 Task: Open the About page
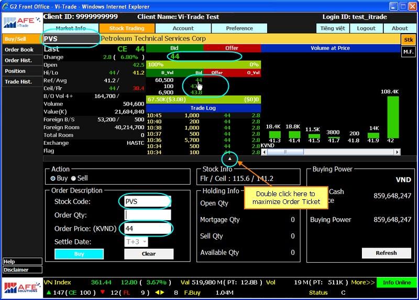click(400, 28)
